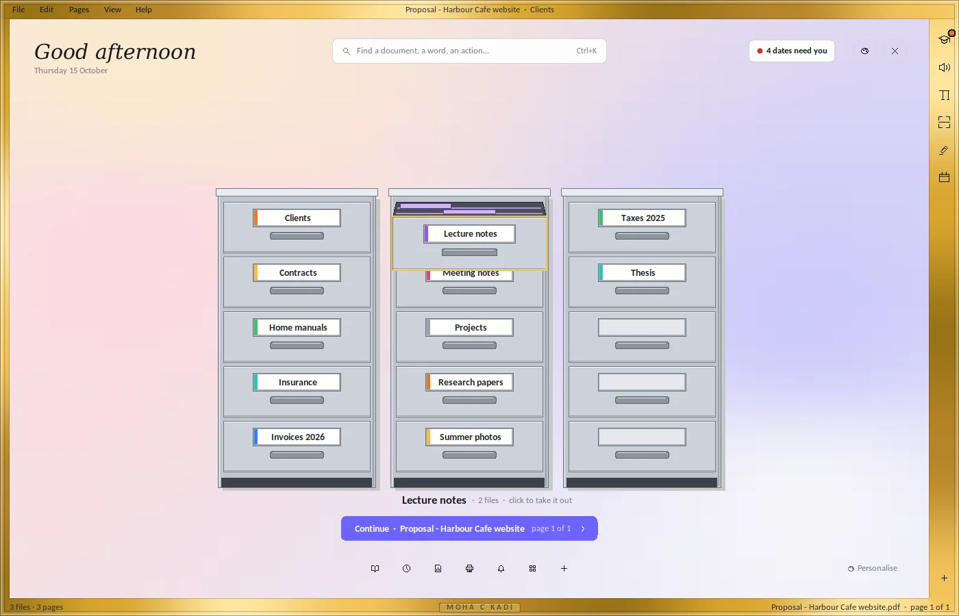Open the Clients drawer
Screen dimensions: 959x616
297,227
